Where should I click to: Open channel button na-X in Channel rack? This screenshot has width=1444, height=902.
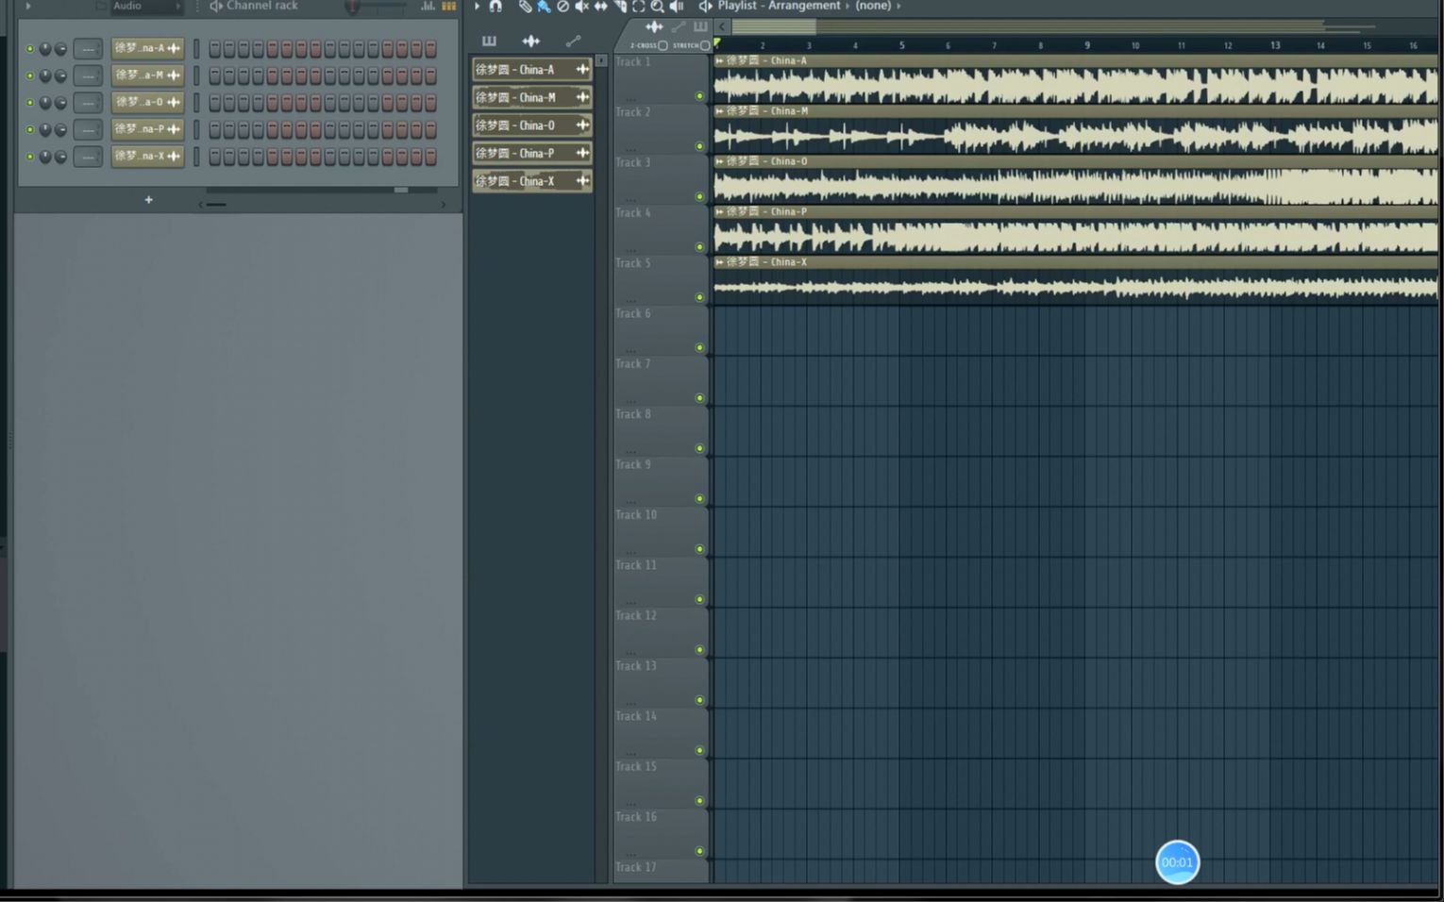click(x=147, y=156)
